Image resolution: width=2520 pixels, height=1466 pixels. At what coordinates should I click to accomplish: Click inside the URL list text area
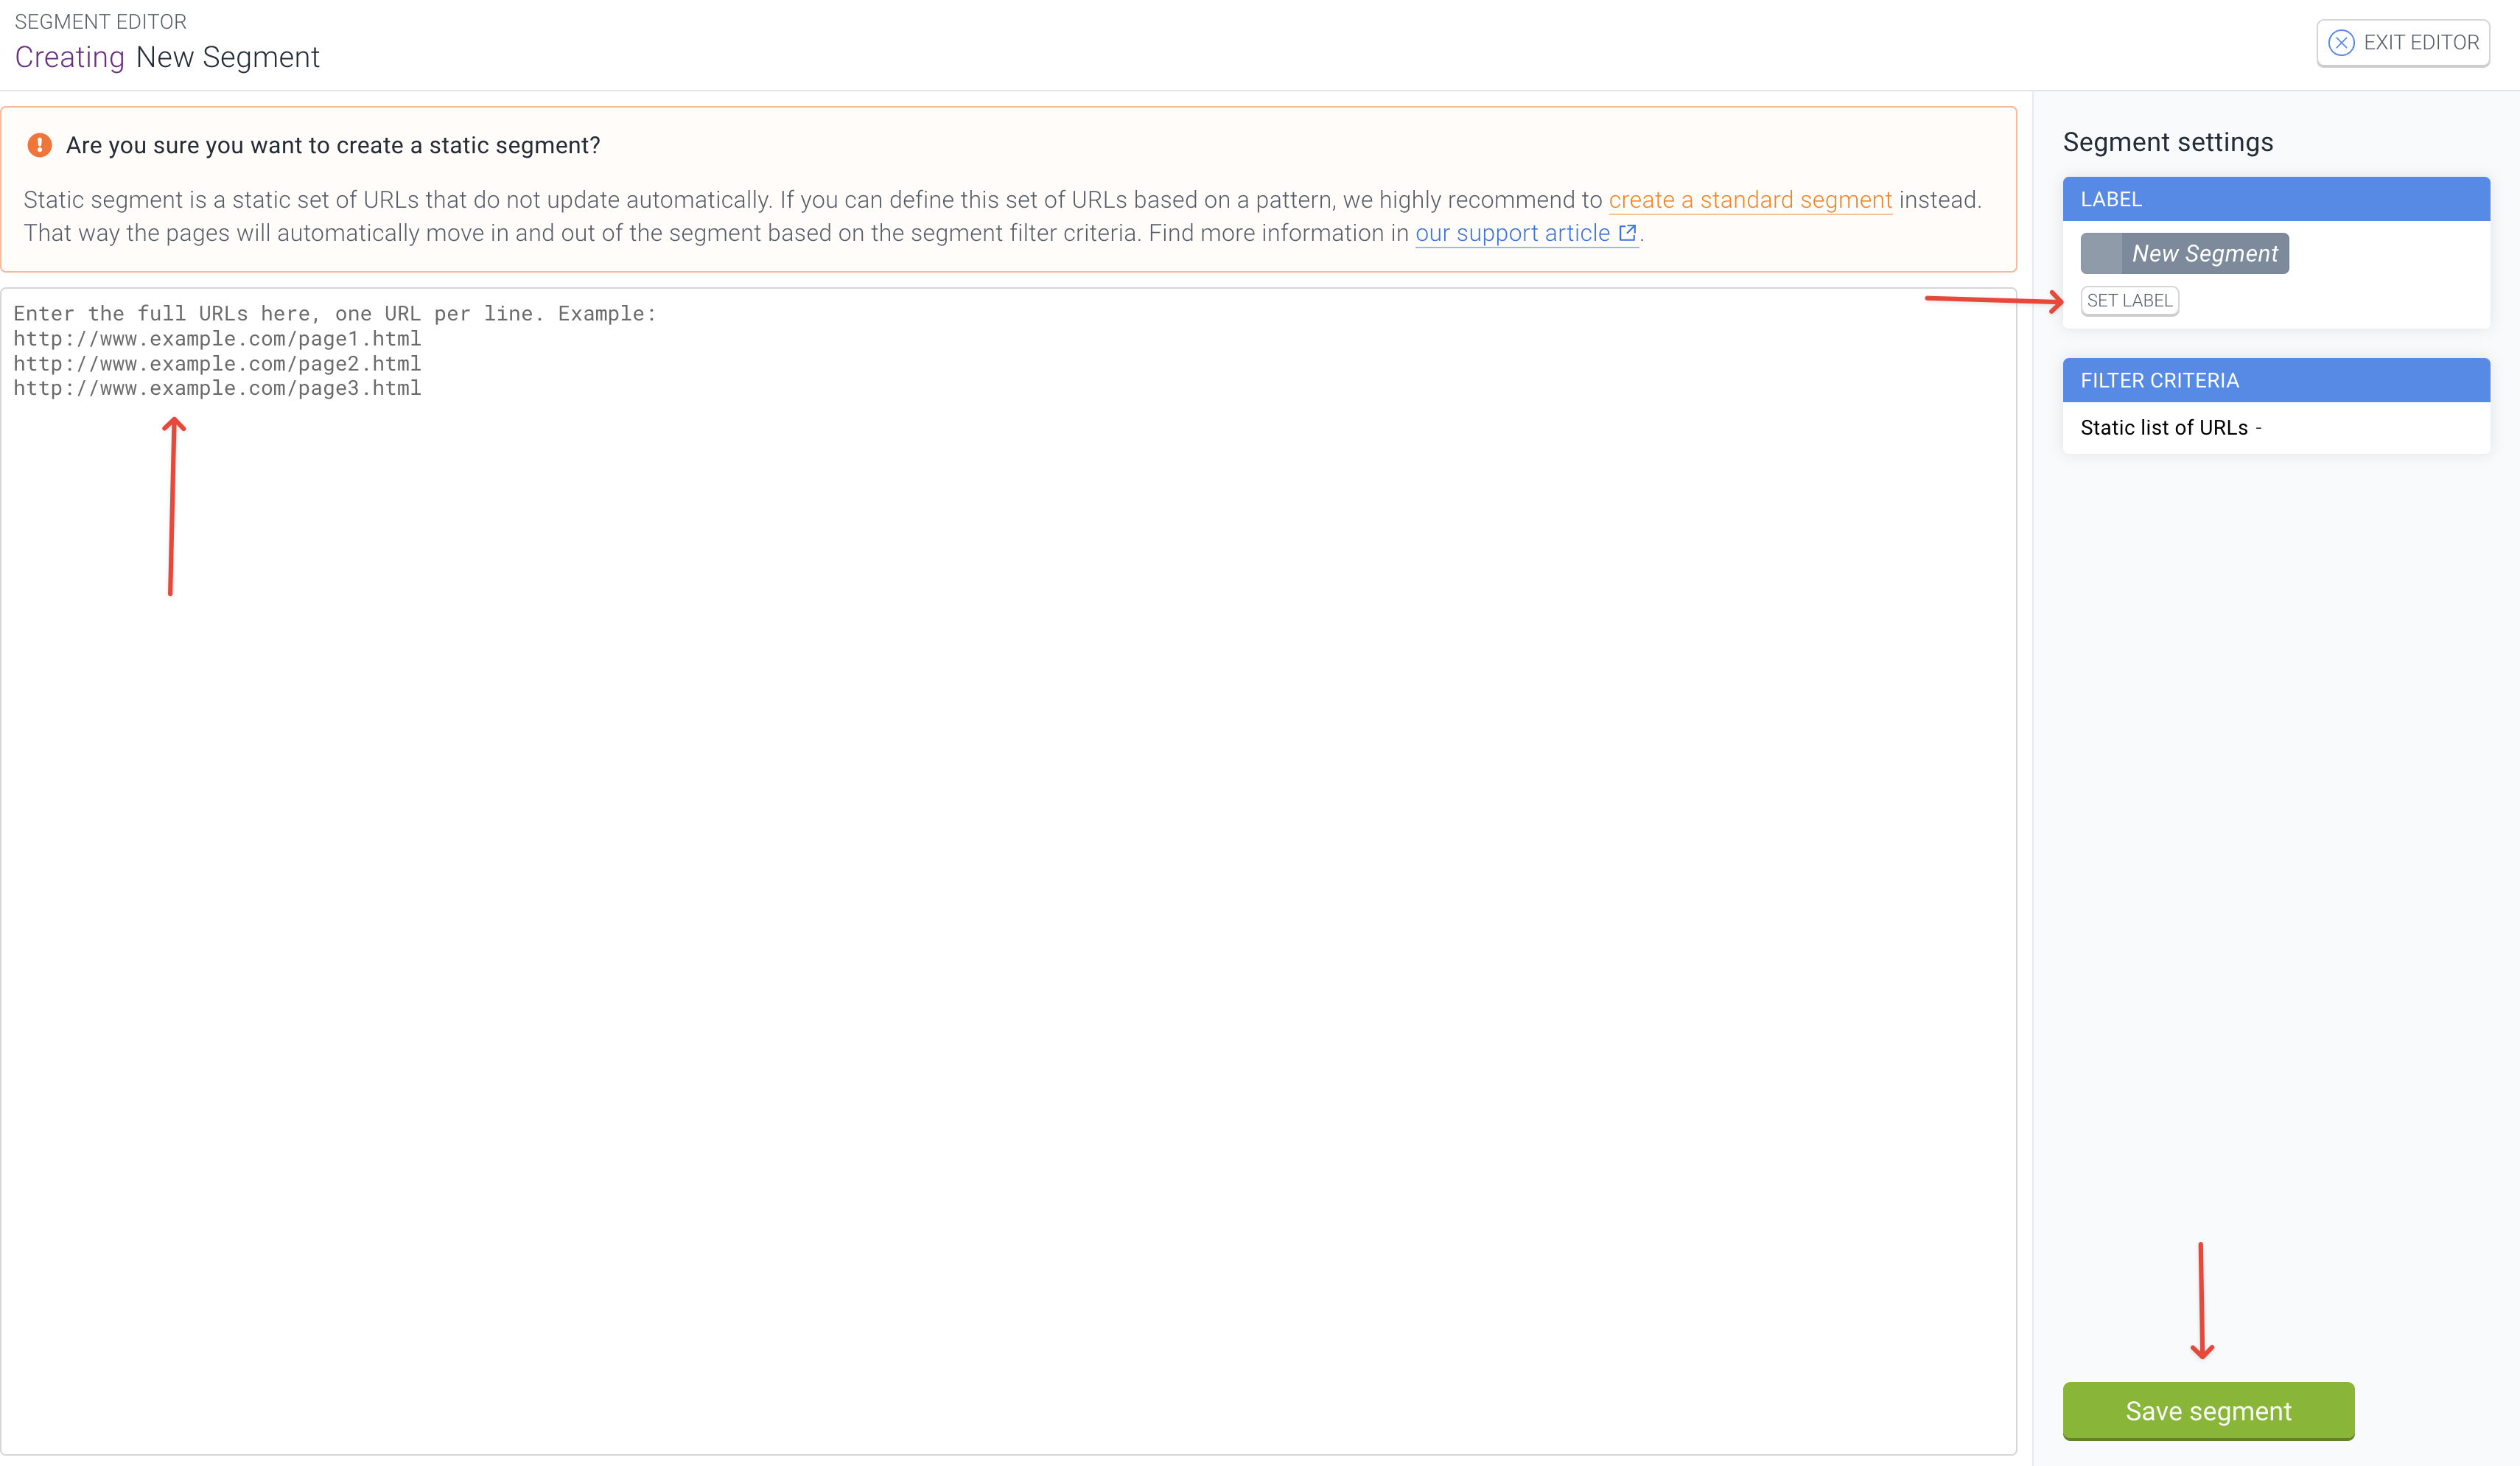click(x=1008, y=870)
